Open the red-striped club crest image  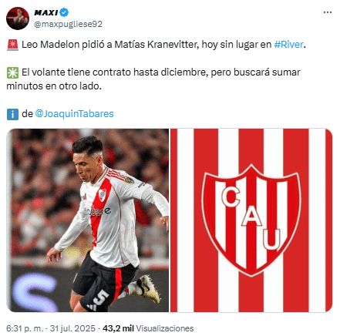pos(251,220)
